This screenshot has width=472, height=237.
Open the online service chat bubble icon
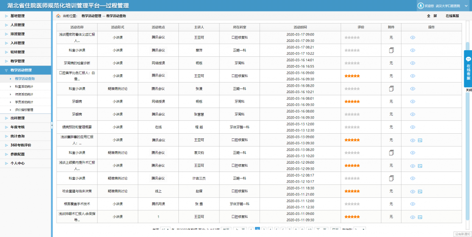[468, 59]
